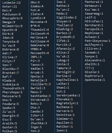Image resolution: width=112 pixels, height=133 pixels.
Task: Select the Afanasiy:2 name
Action: coord(66,49)
